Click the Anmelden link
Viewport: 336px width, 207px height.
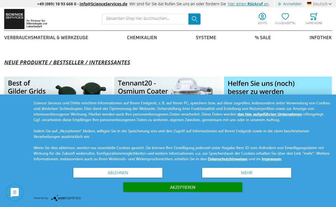point(290,4)
